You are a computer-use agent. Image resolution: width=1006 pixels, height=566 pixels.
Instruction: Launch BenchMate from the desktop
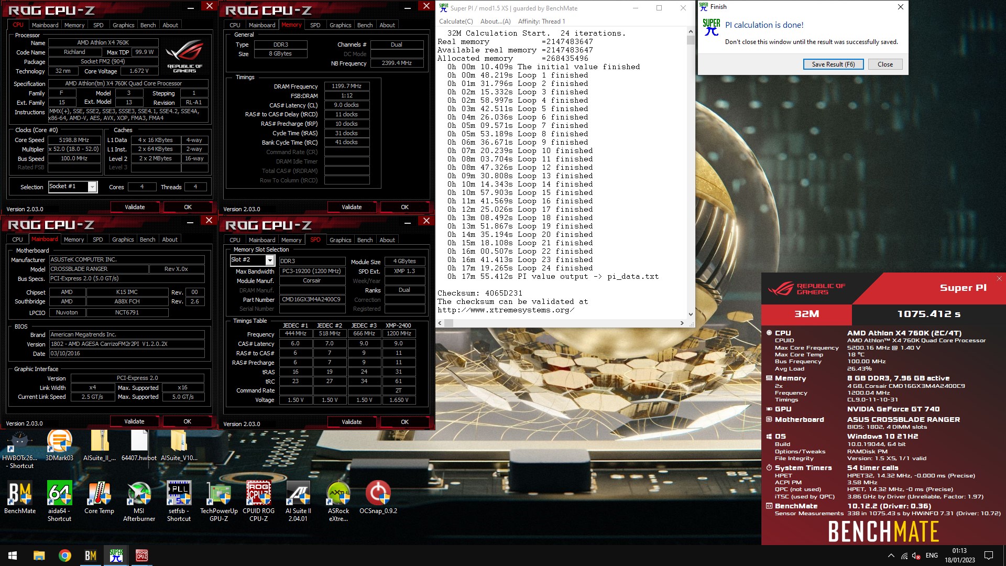coord(20,497)
